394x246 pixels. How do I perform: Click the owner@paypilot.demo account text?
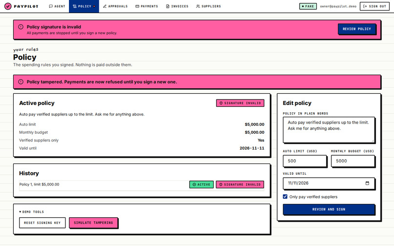point(338,6)
